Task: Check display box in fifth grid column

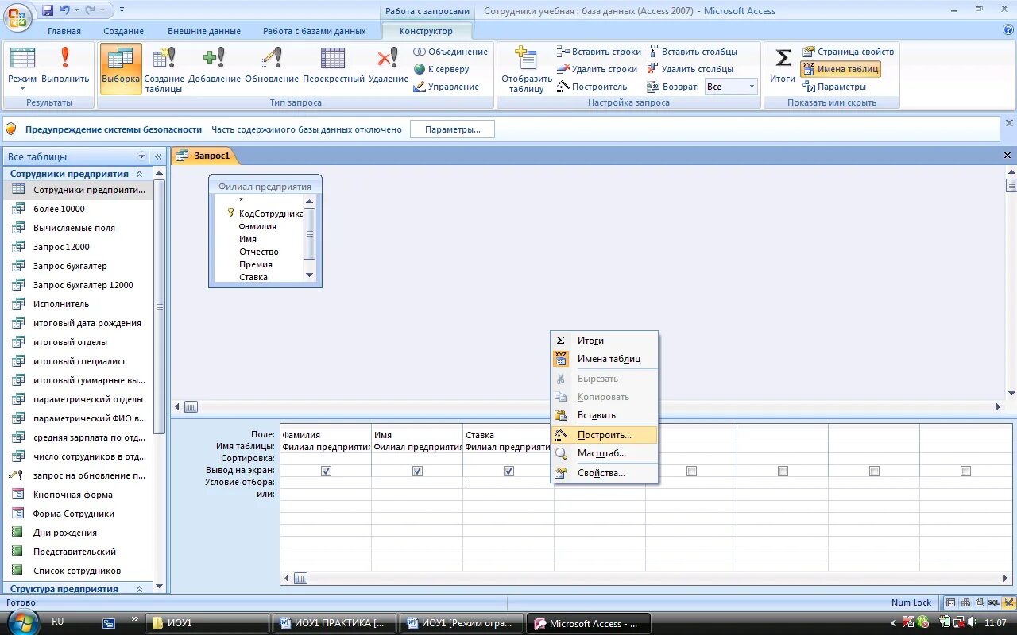Action: (x=691, y=471)
